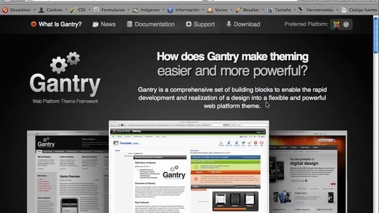Click the Preferred Platform label
The image size is (379, 213).
[306, 24]
